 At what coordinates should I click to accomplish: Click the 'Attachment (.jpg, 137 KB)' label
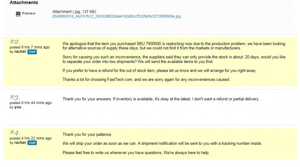point(74,12)
